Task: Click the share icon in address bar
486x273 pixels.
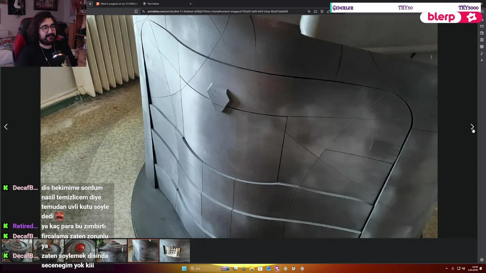Action: 328,11
